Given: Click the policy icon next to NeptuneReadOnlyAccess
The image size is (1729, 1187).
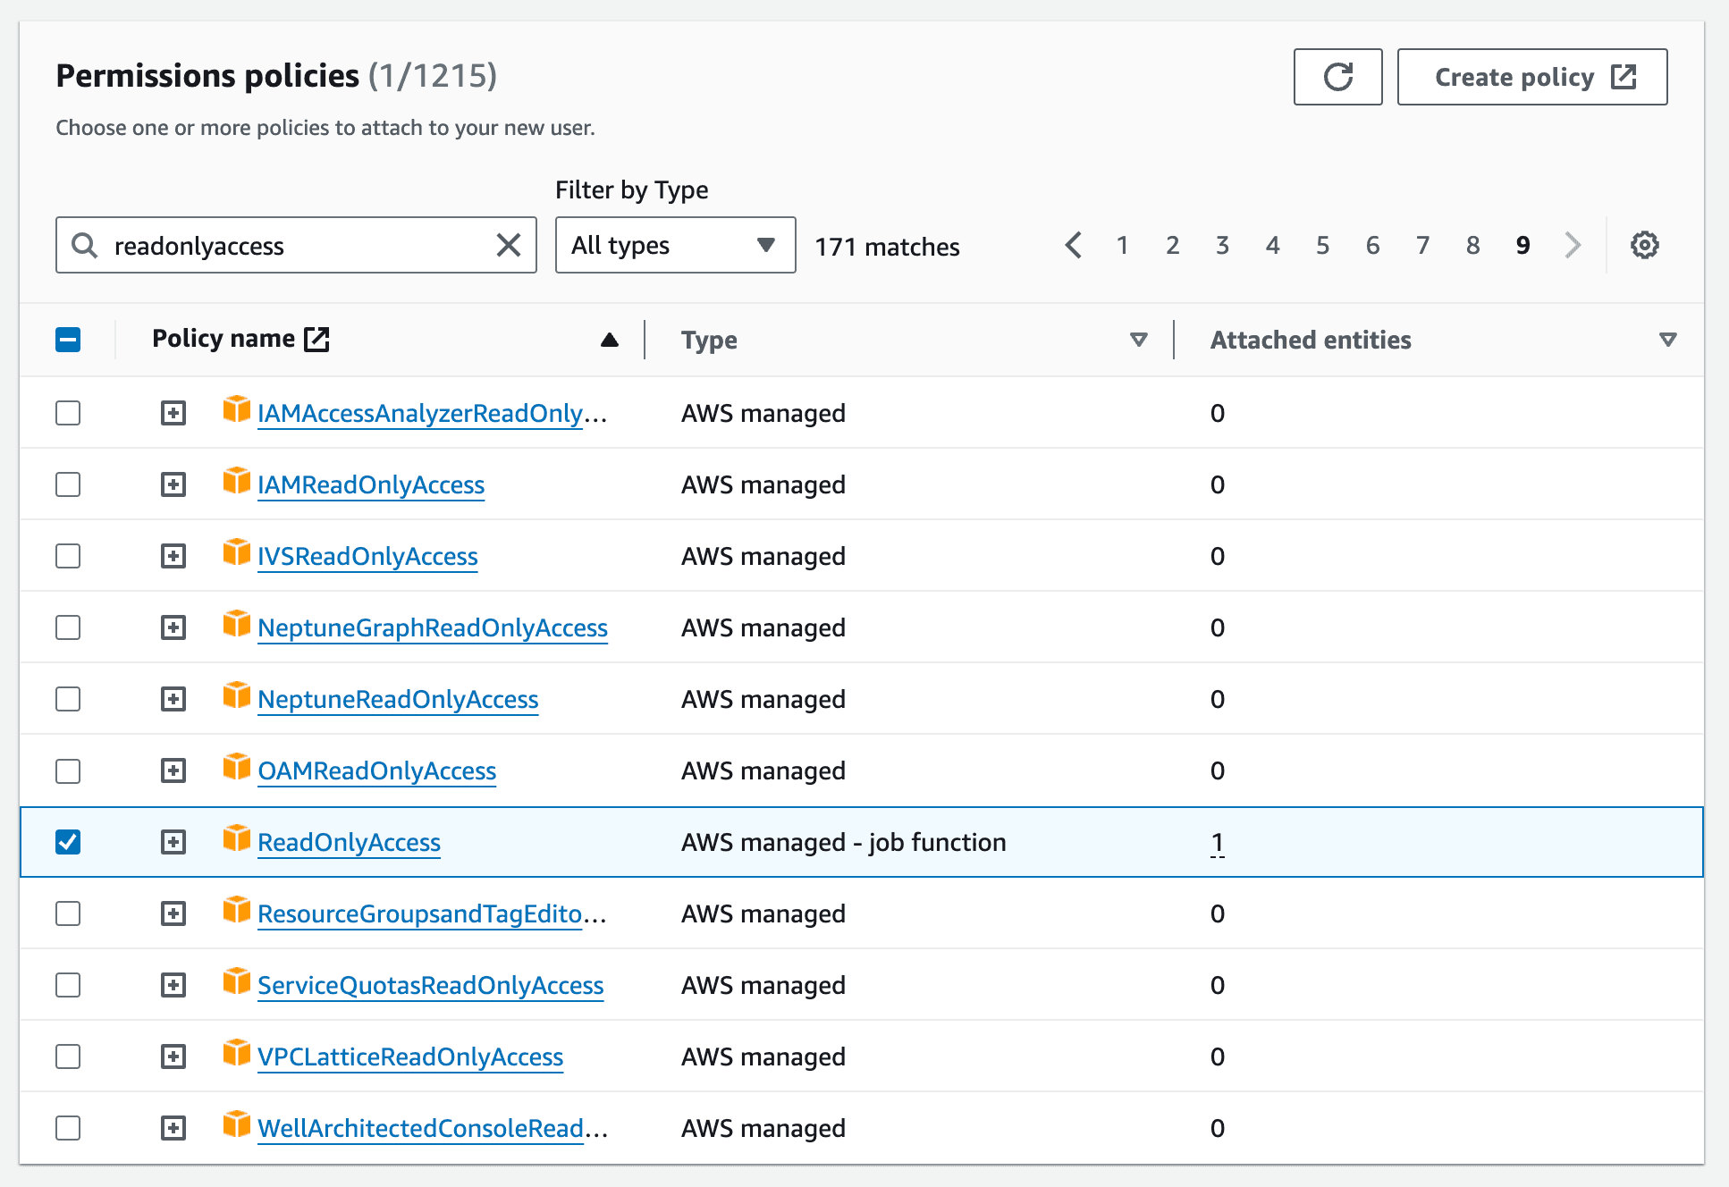Looking at the screenshot, I should tap(236, 698).
